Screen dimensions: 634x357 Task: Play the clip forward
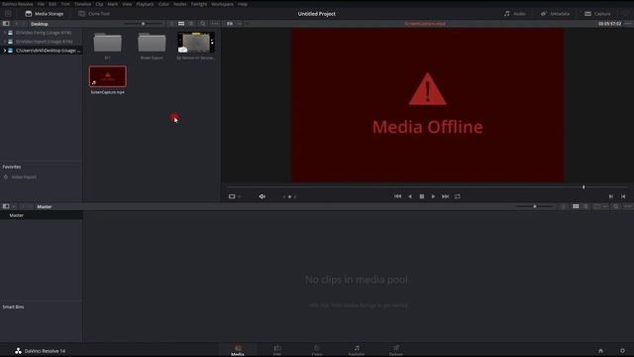[433, 196]
